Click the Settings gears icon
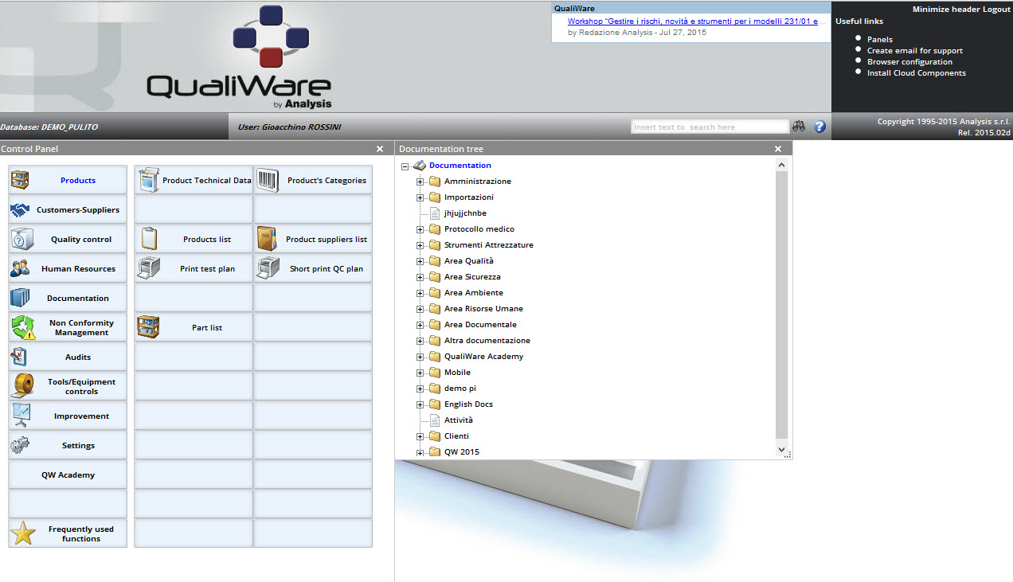Image resolution: width=1013 pixels, height=582 pixels. pyautogui.click(x=21, y=445)
